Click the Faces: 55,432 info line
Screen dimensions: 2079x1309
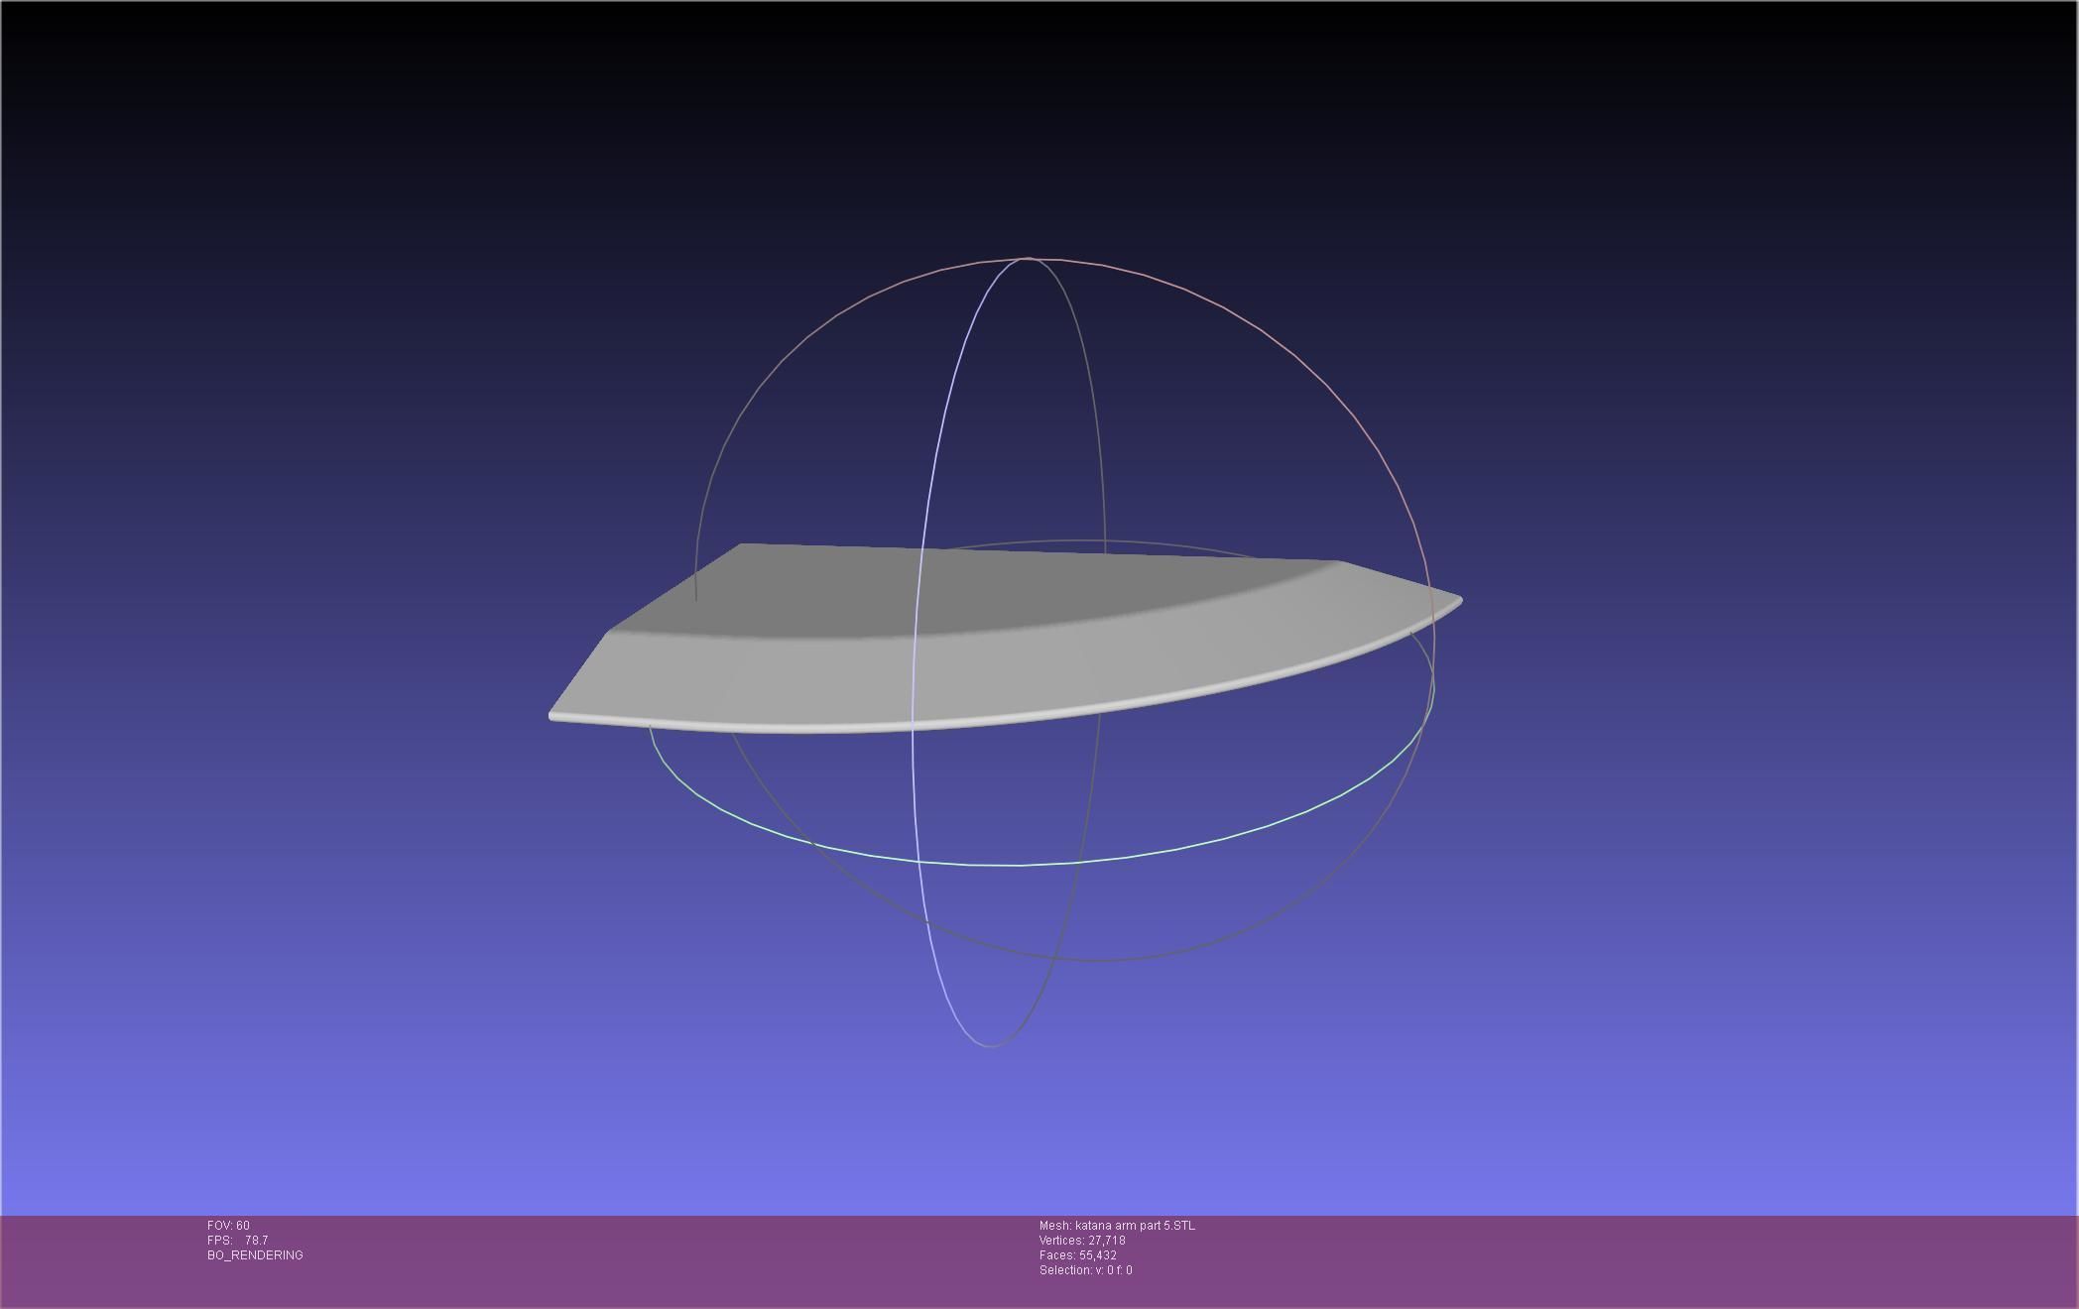(x=1077, y=1255)
